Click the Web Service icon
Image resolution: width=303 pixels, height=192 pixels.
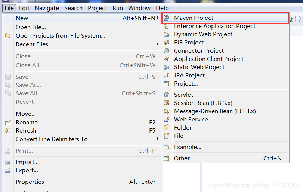point(166,120)
